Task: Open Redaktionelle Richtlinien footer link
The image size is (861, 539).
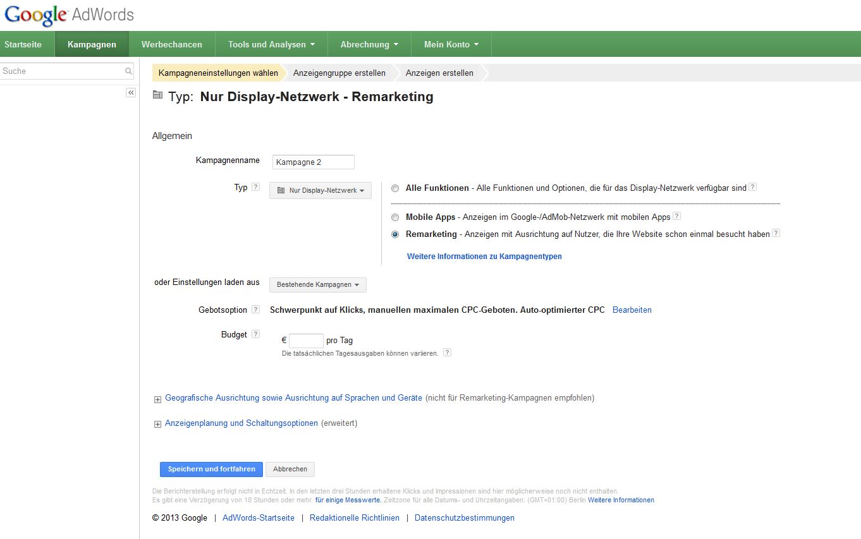Action: [355, 518]
